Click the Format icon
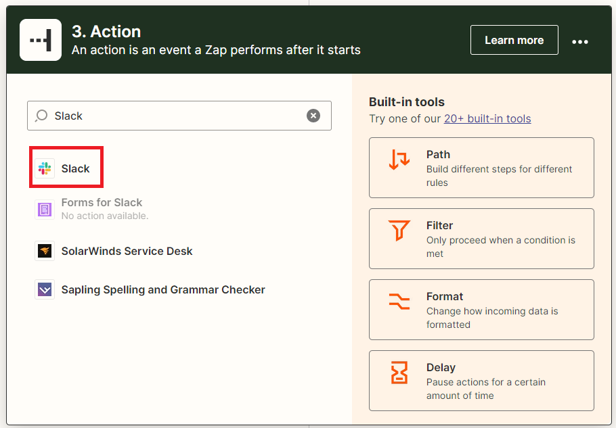The height and width of the screenshot is (428, 616). click(399, 302)
